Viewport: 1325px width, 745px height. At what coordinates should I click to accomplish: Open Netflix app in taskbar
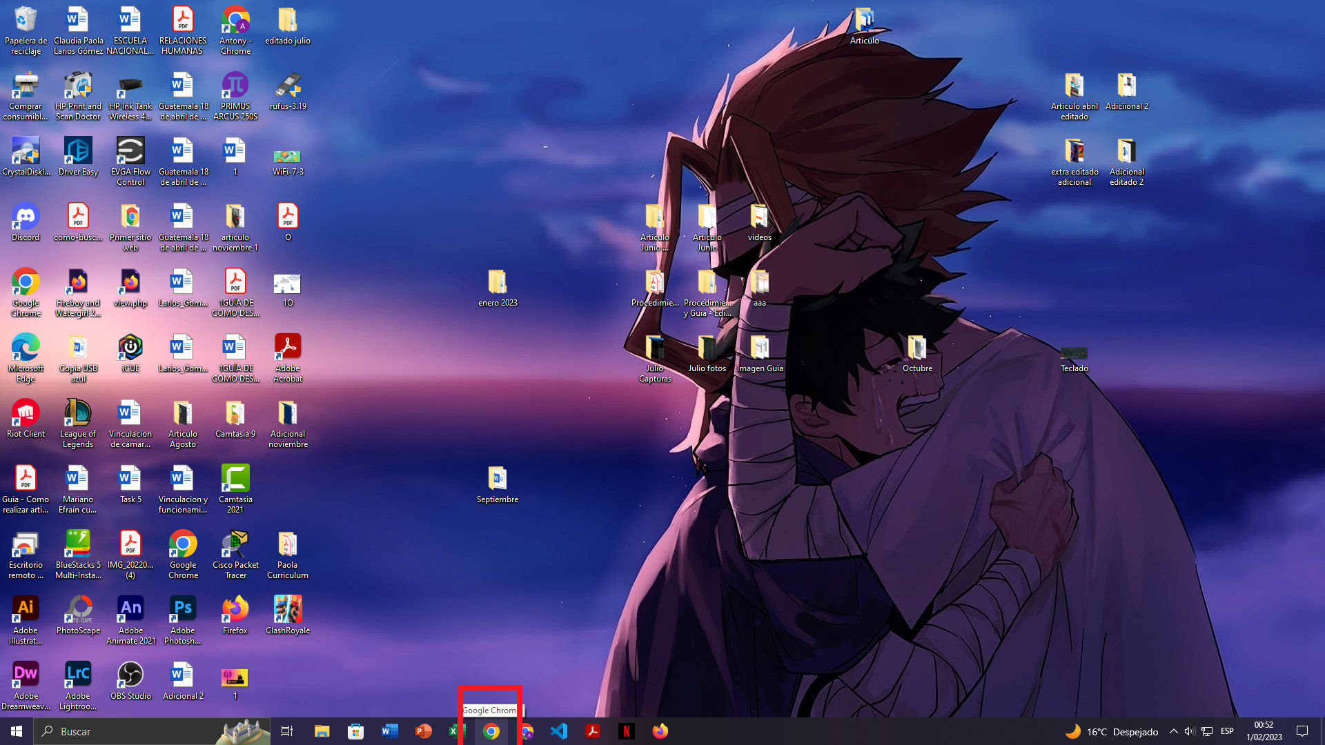click(x=626, y=731)
